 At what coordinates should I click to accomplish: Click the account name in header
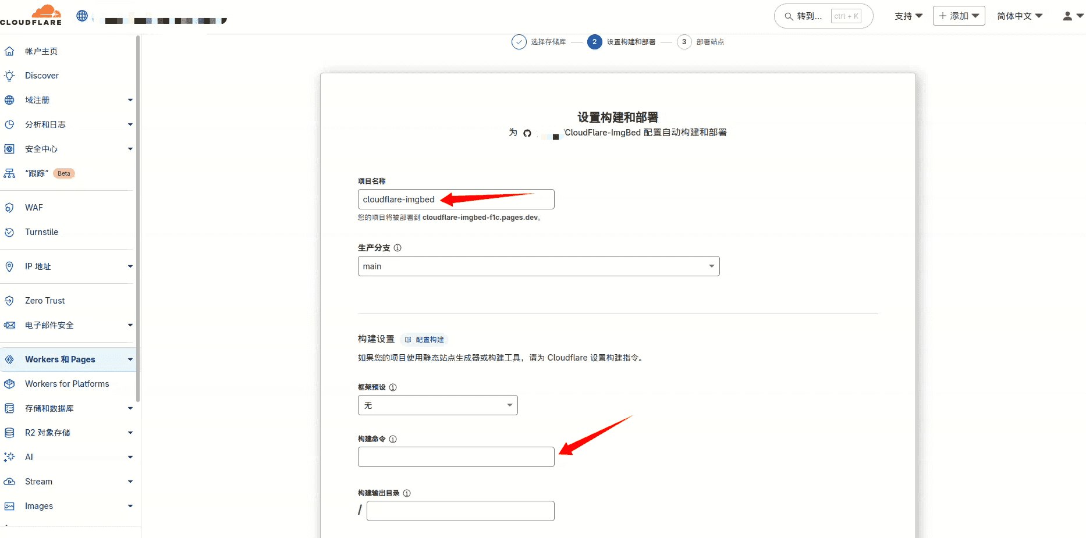[163, 20]
